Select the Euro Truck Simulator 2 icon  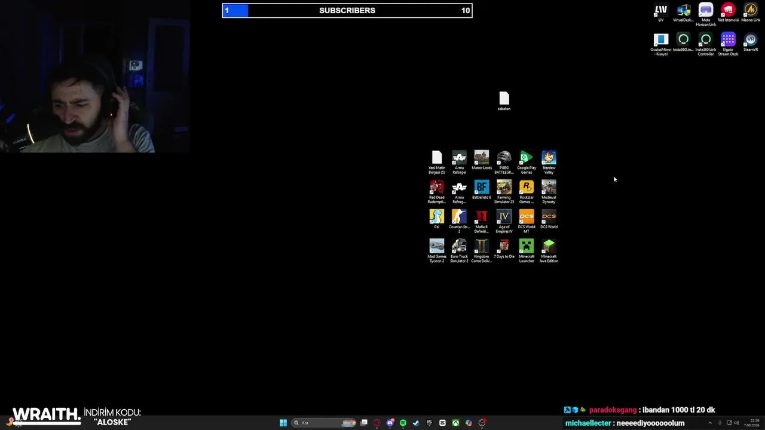point(459,251)
